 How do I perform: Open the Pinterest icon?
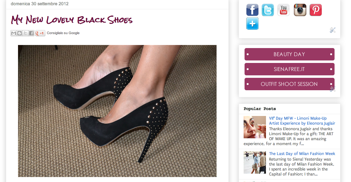click(x=316, y=10)
